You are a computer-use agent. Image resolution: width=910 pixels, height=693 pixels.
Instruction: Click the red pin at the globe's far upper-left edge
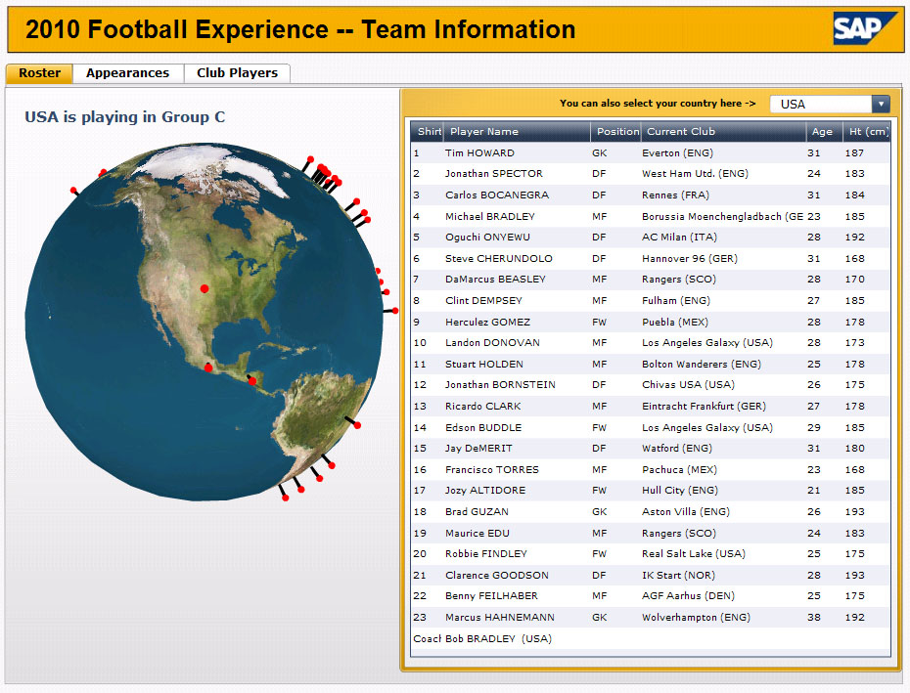tap(73, 190)
